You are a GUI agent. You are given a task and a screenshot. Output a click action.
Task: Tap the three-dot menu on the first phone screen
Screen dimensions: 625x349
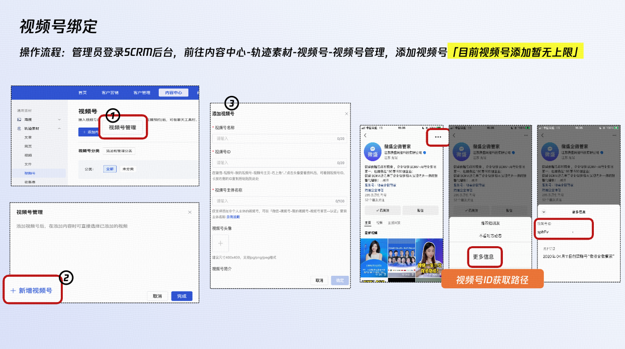(x=438, y=136)
